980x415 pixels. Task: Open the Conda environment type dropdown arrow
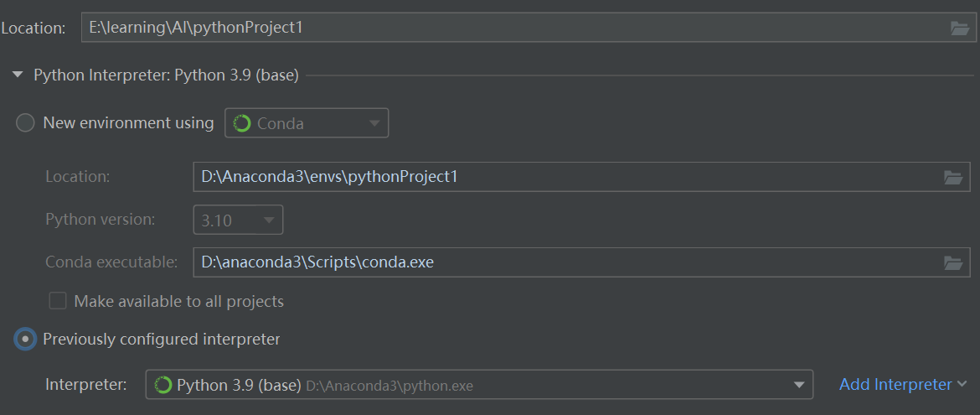(374, 123)
